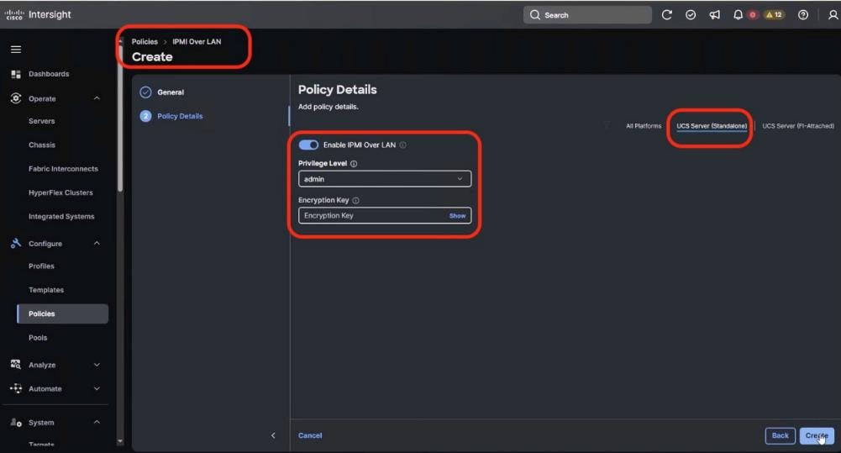Open Servers in the sidebar

(42, 121)
